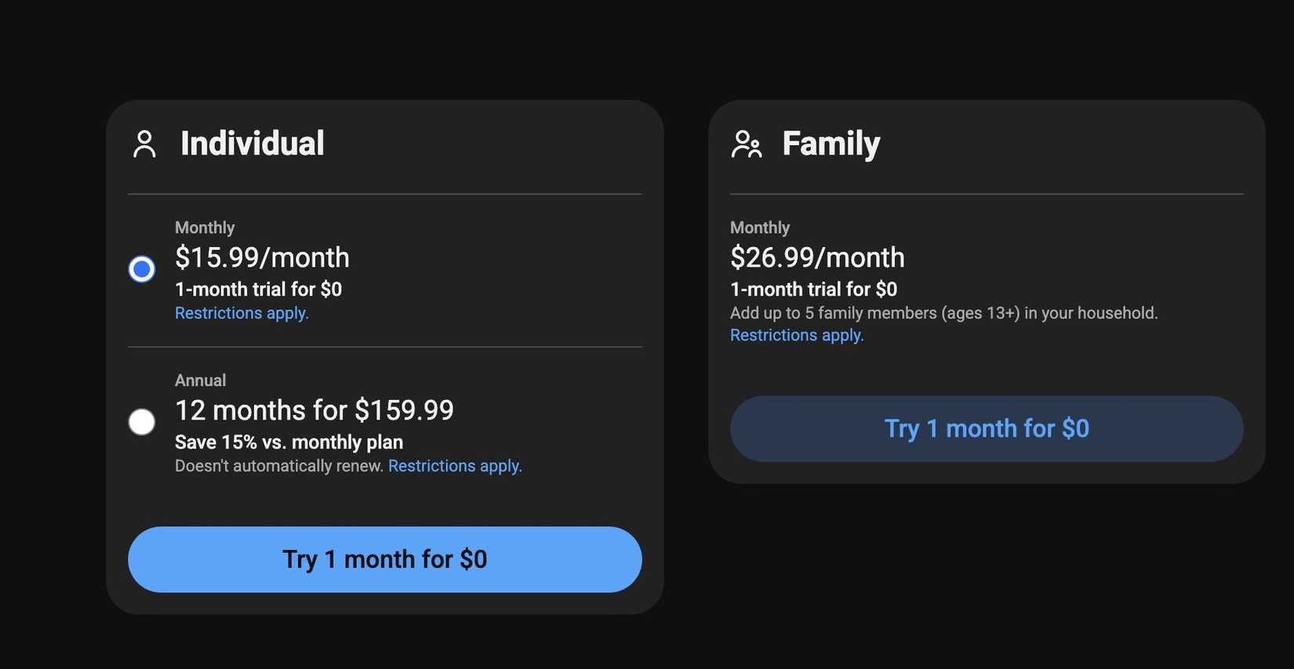Click the Individual plan title
This screenshot has width=1294, height=669.
(x=253, y=144)
